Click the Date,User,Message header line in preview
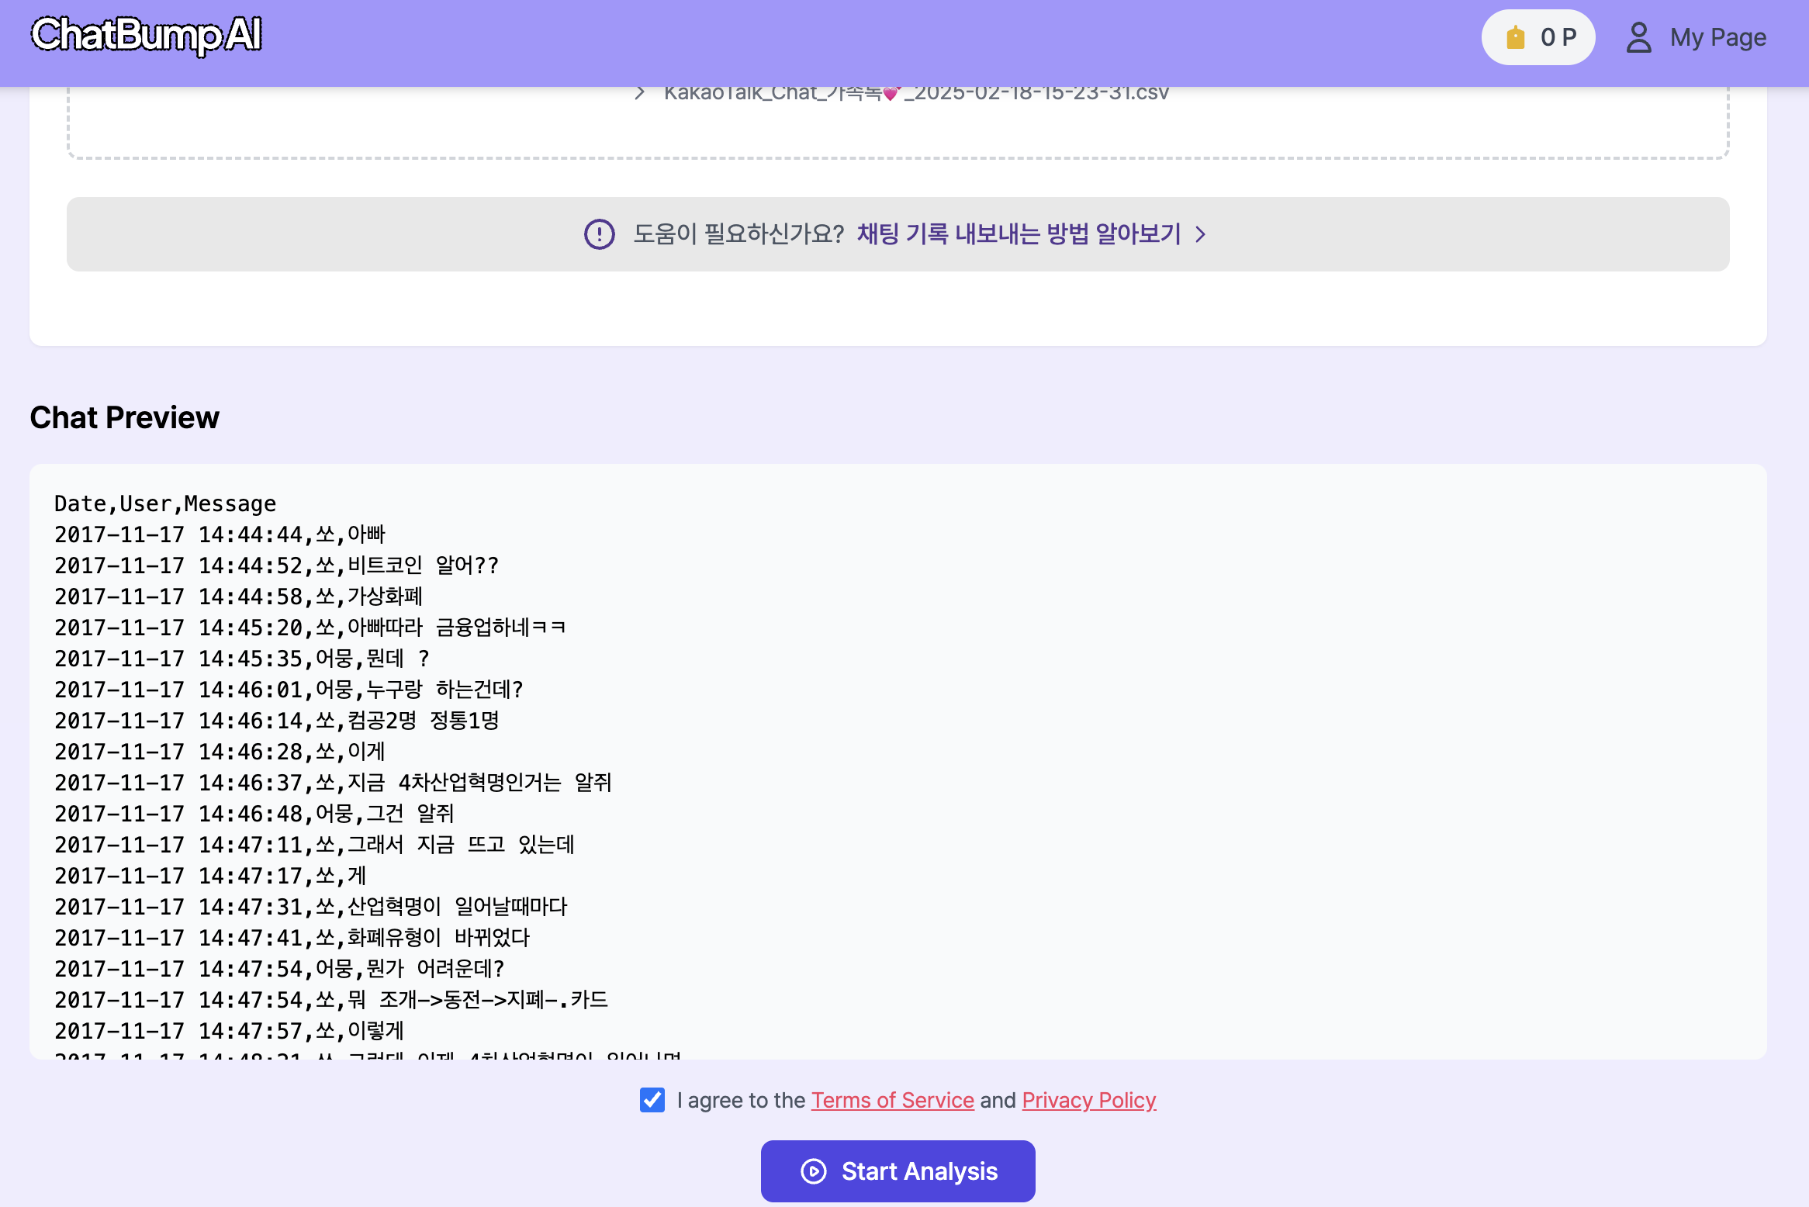The height and width of the screenshot is (1207, 1809). 165,504
